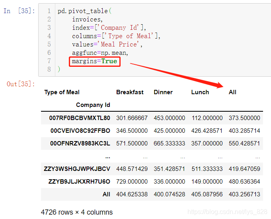Select row label ZZYB9JLJKXRH7U6O
Image resolution: width=271 pixels, height=219 pixels.
79,182
